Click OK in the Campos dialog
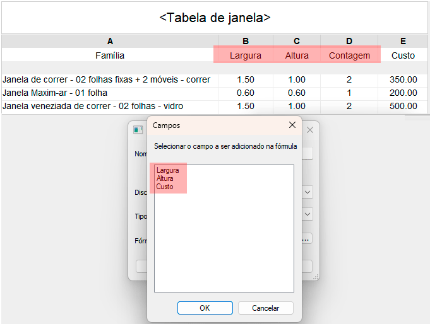The image size is (430, 324). pyautogui.click(x=205, y=308)
